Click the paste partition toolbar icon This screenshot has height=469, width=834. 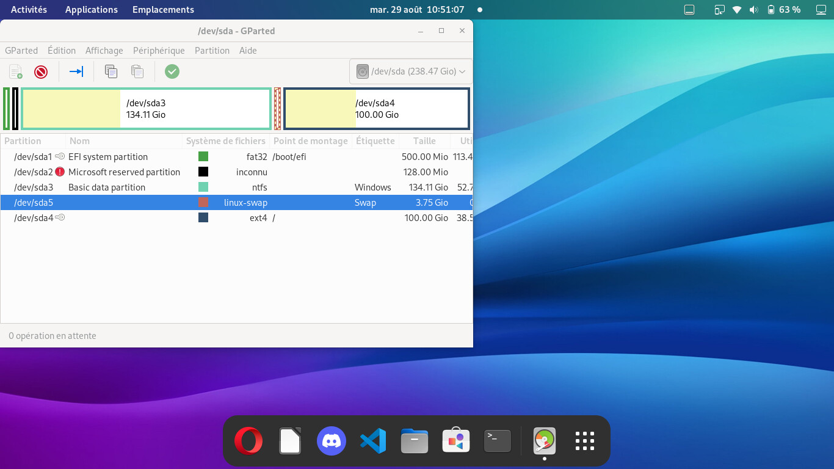click(x=137, y=72)
